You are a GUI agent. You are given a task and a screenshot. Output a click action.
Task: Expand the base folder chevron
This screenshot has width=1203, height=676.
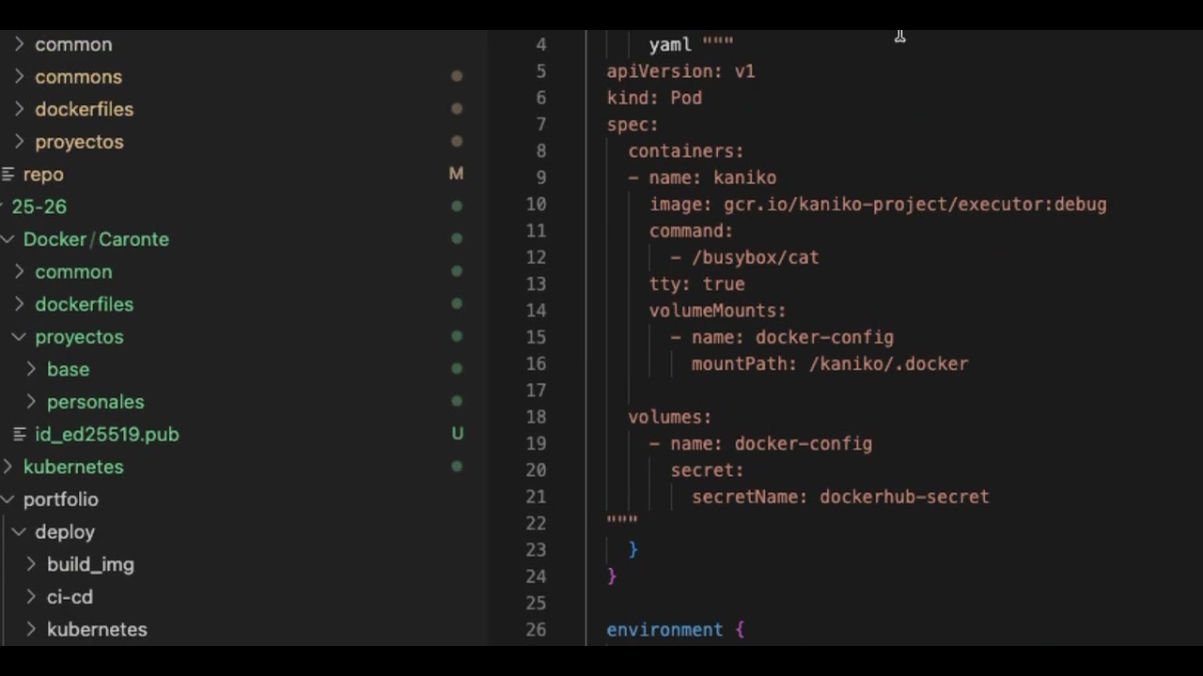click(31, 369)
